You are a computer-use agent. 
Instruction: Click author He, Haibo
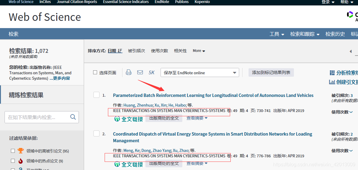tap(177, 105)
